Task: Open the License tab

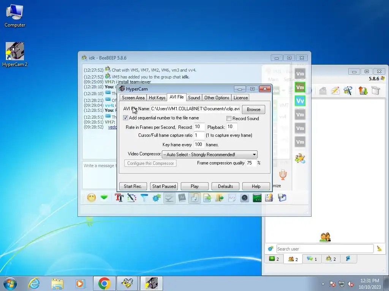Action: pyautogui.click(x=240, y=98)
